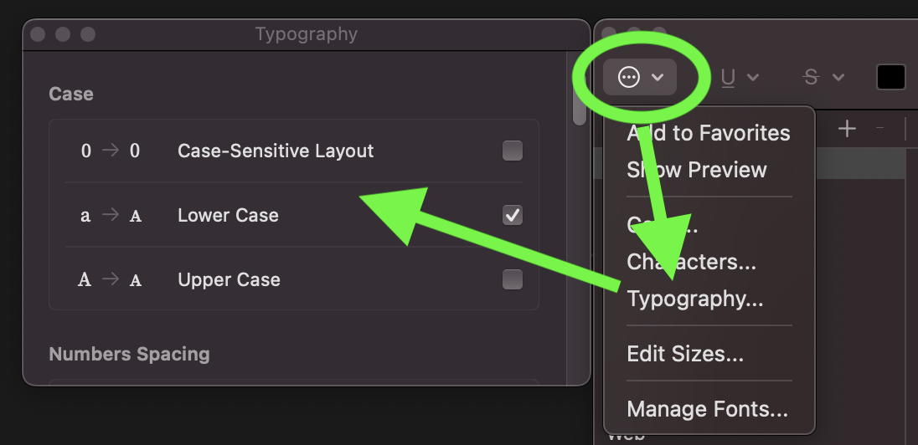Expand chevron beside the ellipsis button
918x445 pixels.
pos(658,77)
